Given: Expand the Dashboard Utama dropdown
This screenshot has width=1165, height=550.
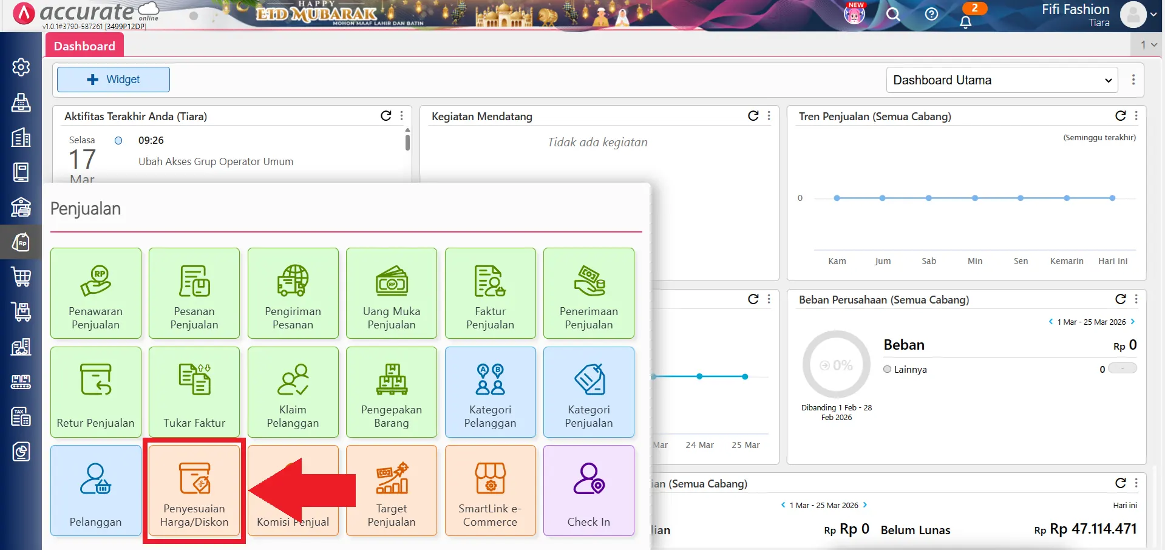Looking at the screenshot, I should tap(1002, 80).
